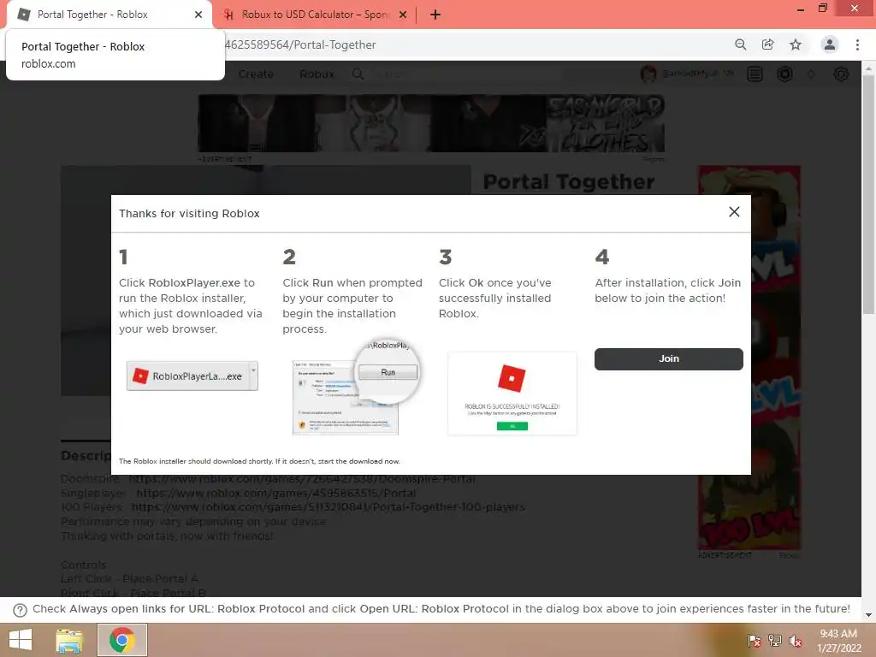Click the page vertical scrollbar thumb
876x657 pixels.
(x=868, y=194)
